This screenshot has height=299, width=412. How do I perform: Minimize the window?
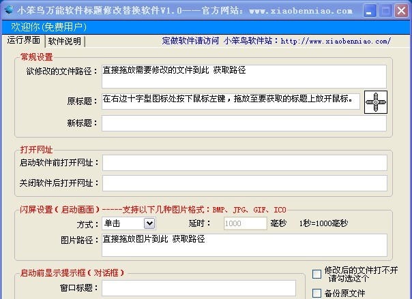[370, 11]
